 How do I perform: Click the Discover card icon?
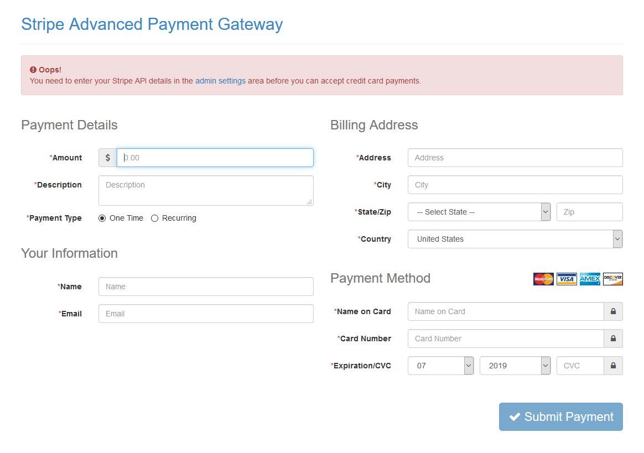click(x=613, y=279)
